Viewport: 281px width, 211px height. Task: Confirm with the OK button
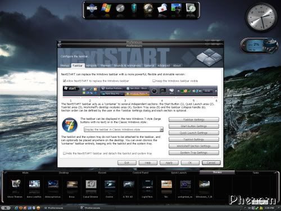click(190, 163)
